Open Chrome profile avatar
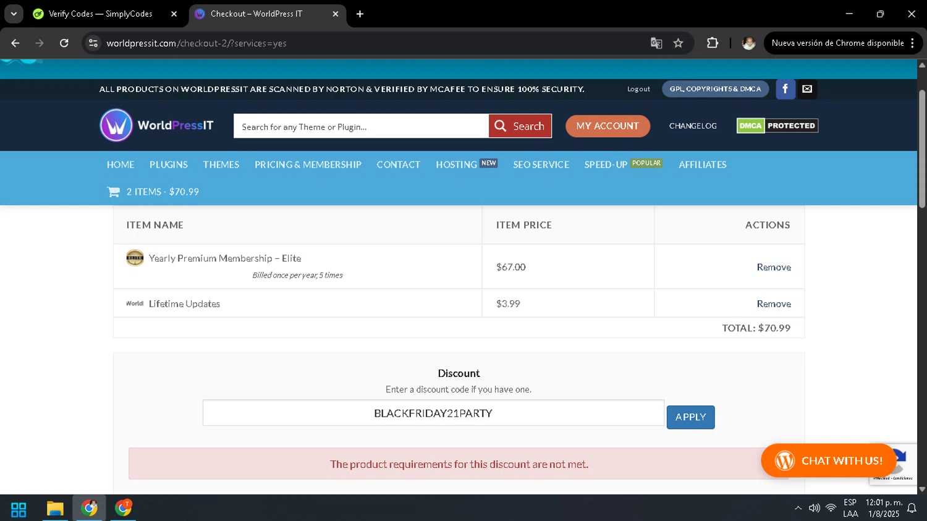Viewport: 927px width, 521px height. coord(748,43)
